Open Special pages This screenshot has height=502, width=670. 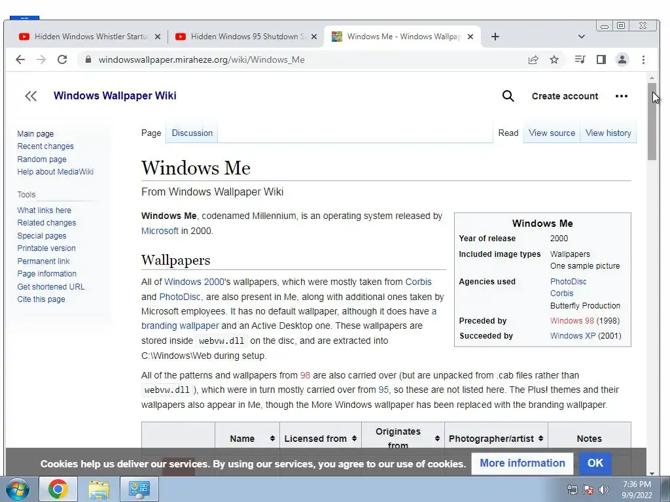click(42, 235)
